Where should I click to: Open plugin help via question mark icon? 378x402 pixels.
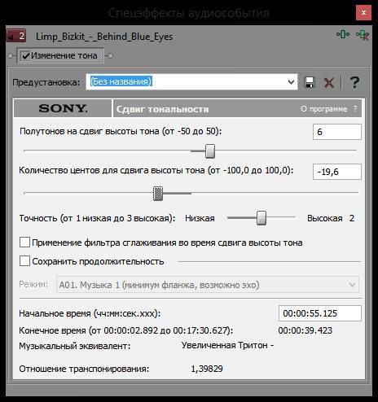click(354, 82)
